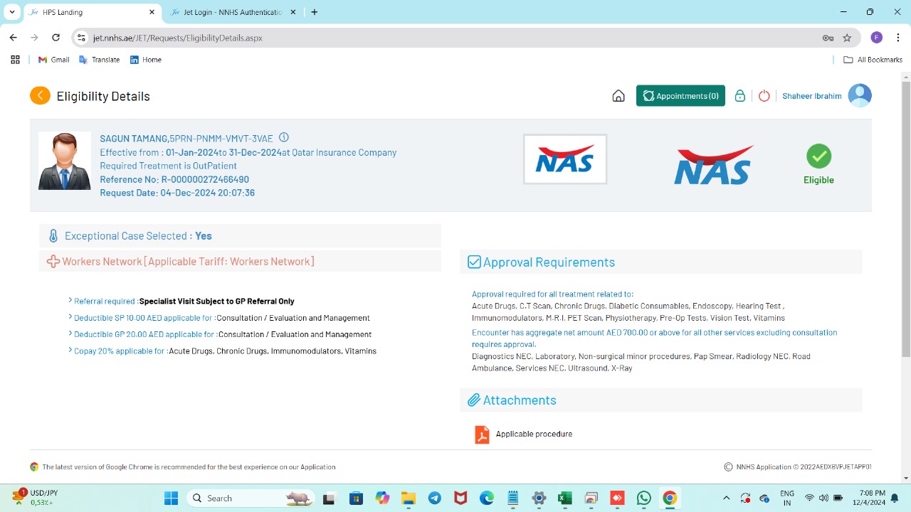Open the Applicable procedure PDF icon
The image size is (911, 512).
click(482, 434)
